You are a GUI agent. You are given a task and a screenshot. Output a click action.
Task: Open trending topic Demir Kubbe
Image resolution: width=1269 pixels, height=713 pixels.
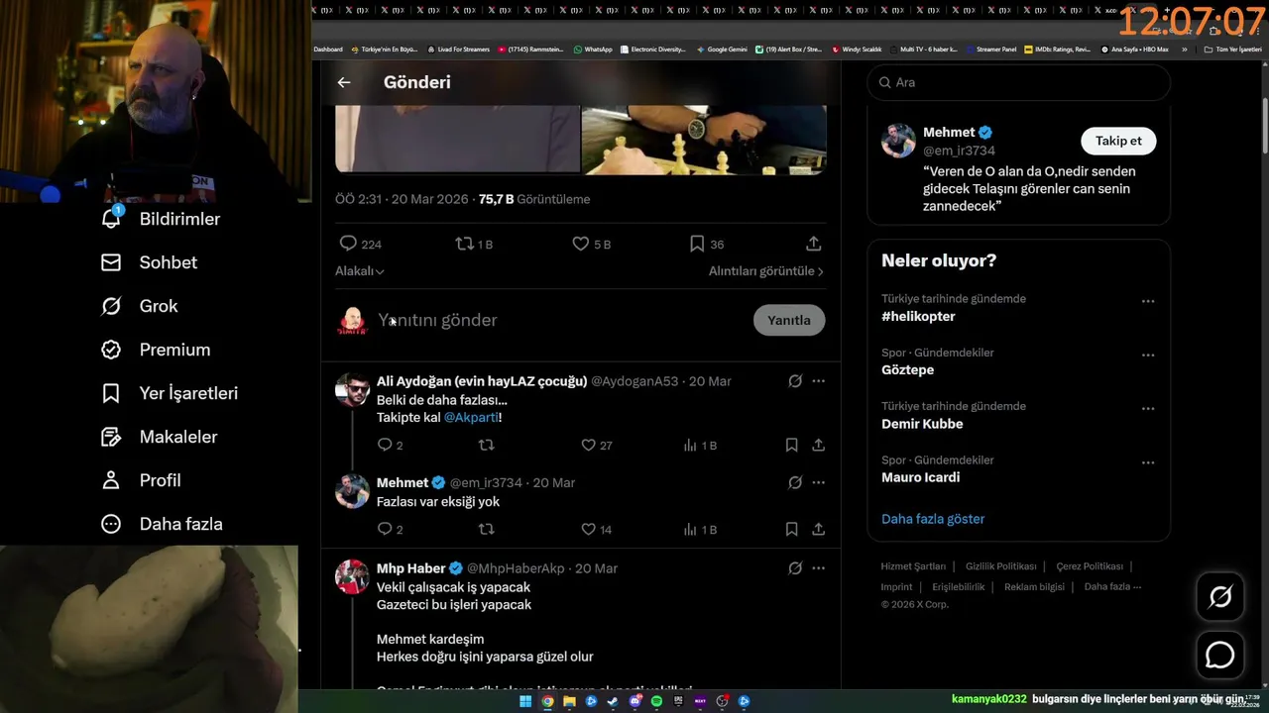pos(922,424)
